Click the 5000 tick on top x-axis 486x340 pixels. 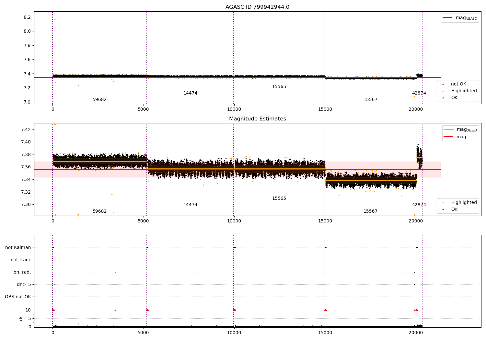(x=143, y=109)
